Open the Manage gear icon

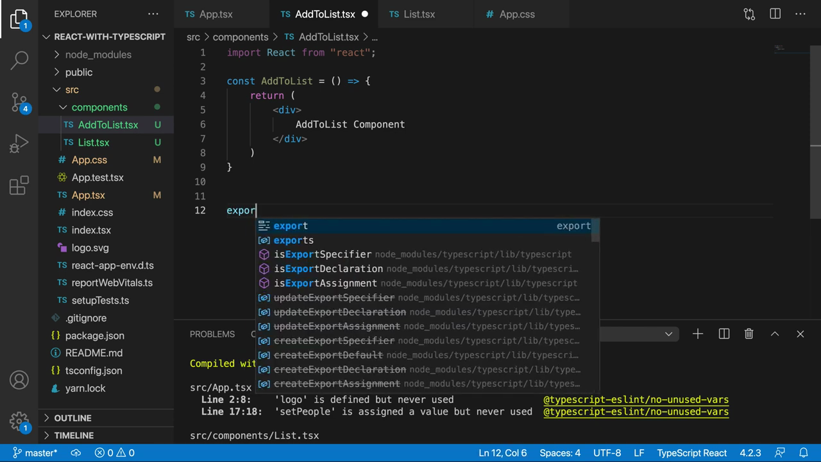tap(19, 422)
